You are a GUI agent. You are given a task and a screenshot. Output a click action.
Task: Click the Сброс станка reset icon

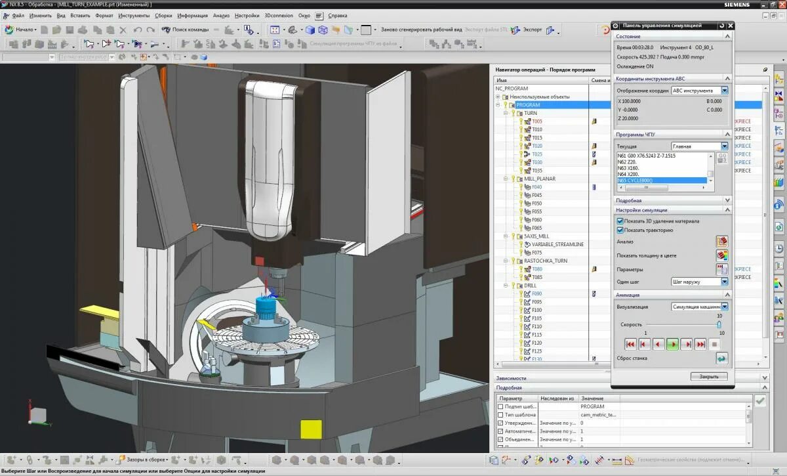click(721, 358)
